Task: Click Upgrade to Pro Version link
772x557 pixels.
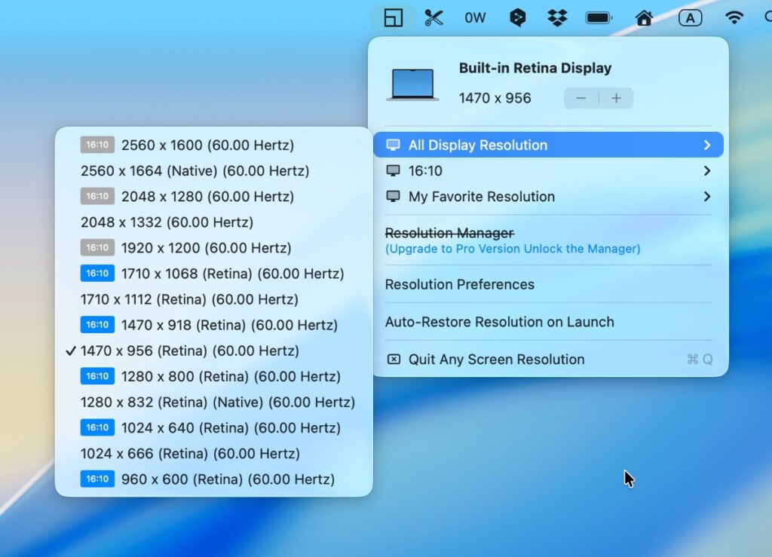Action: click(513, 249)
